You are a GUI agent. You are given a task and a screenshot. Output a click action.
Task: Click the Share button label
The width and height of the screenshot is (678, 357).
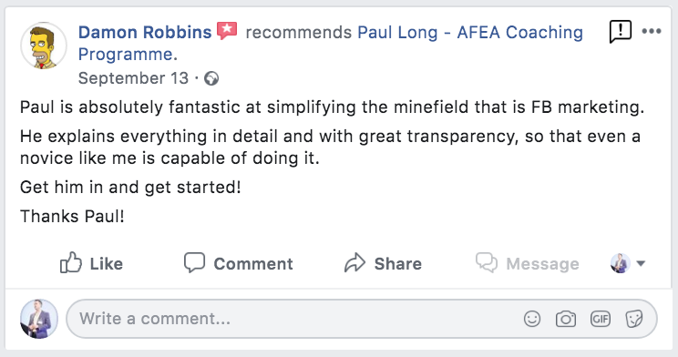pos(398,263)
